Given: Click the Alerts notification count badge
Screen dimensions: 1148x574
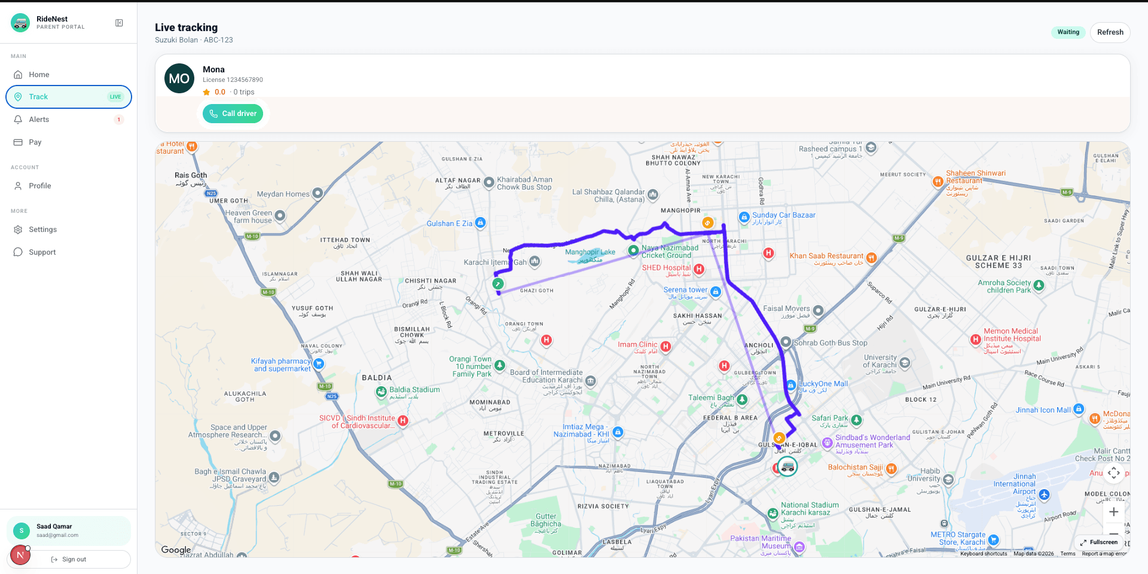Looking at the screenshot, I should point(119,120).
